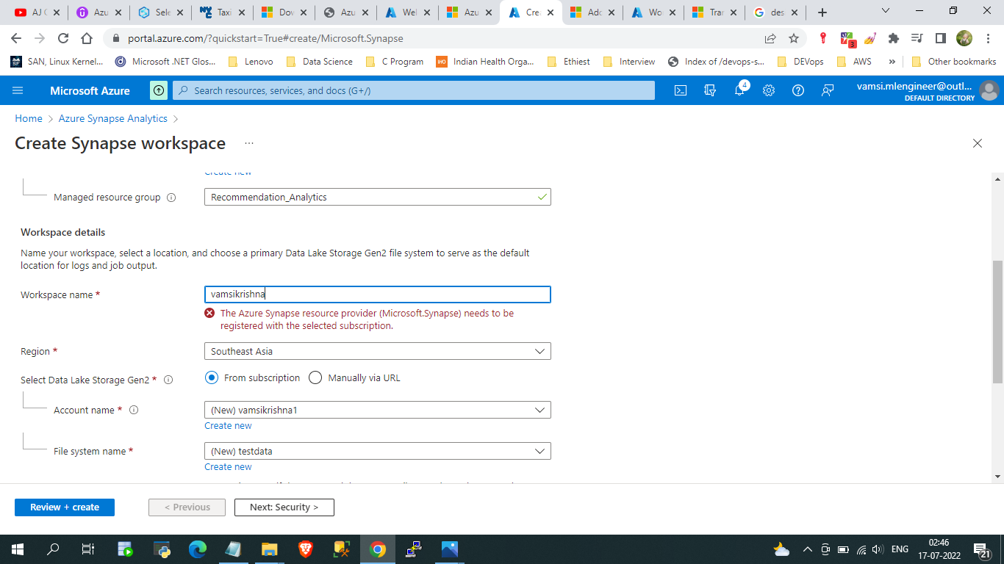Click the Workspace name input field

[x=378, y=294]
